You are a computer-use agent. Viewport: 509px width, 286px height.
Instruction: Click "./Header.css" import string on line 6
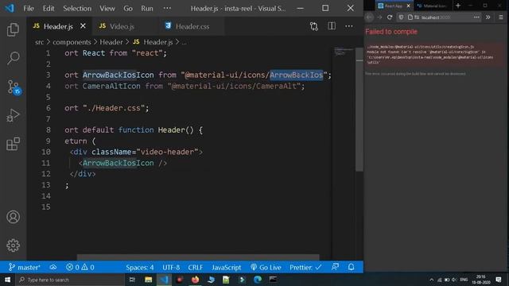tap(113, 108)
